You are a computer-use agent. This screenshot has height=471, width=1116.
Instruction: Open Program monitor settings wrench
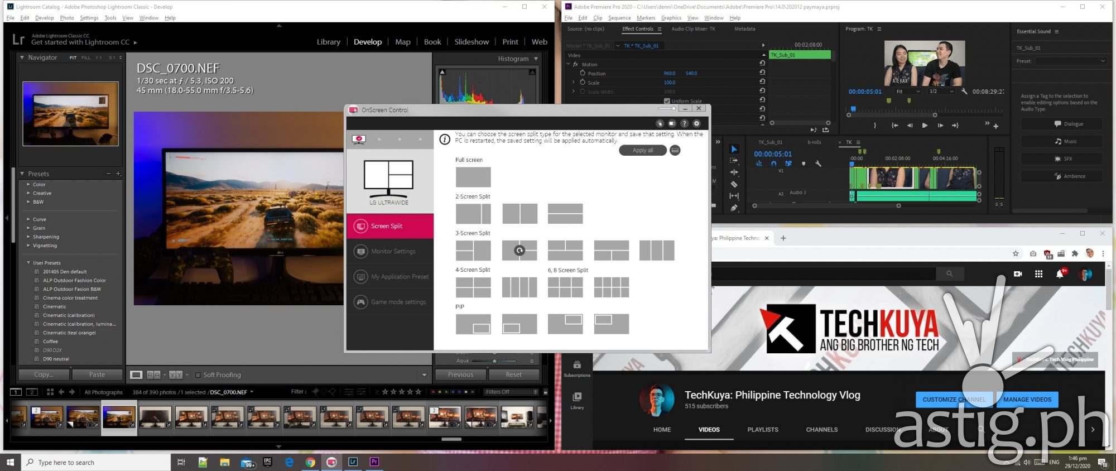[964, 91]
